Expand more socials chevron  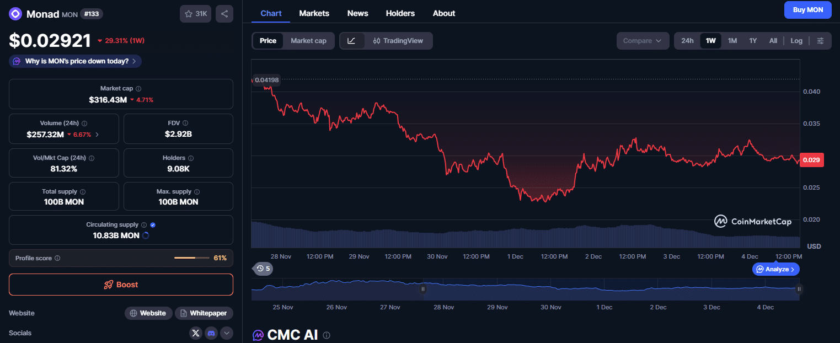click(x=227, y=333)
